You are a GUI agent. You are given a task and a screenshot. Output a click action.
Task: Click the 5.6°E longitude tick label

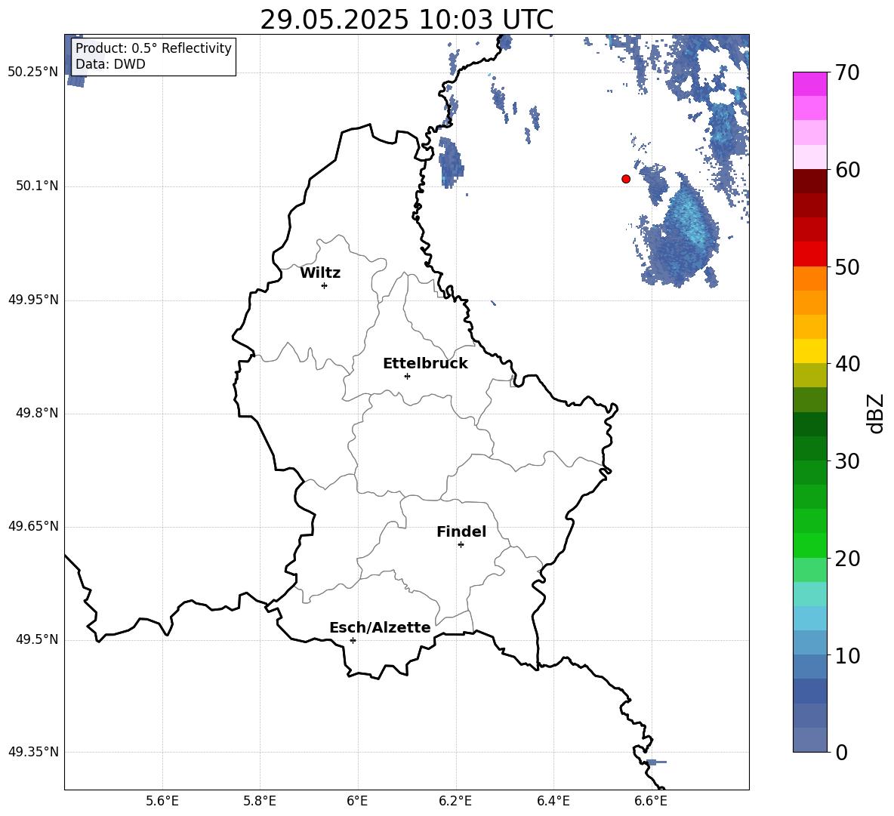pos(162,801)
